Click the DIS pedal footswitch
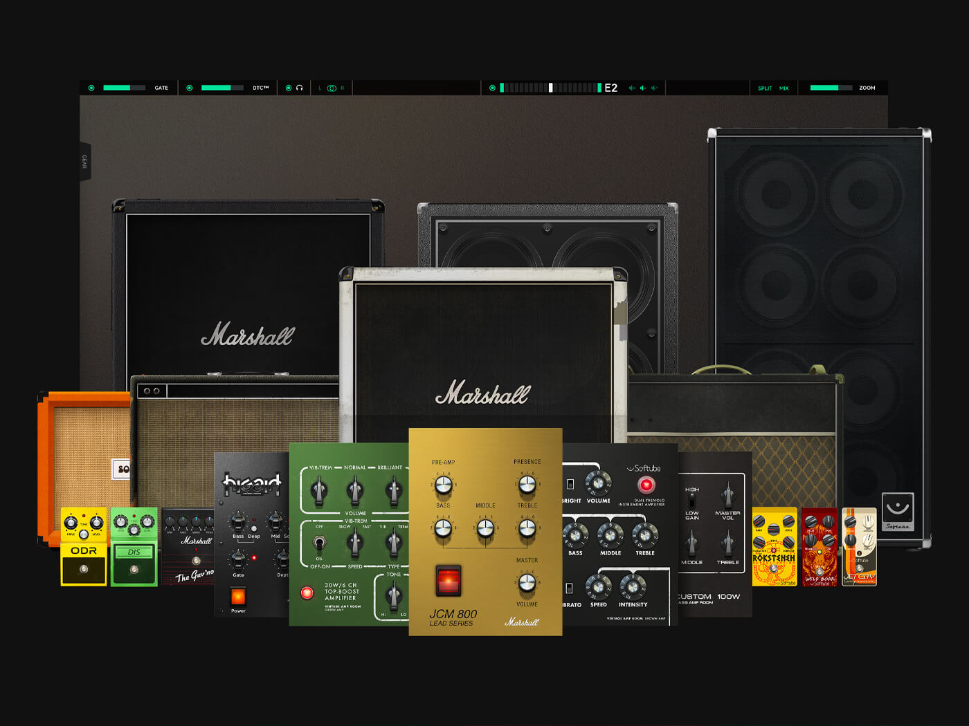The width and height of the screenshot is (969, 726). pos(134,570)
